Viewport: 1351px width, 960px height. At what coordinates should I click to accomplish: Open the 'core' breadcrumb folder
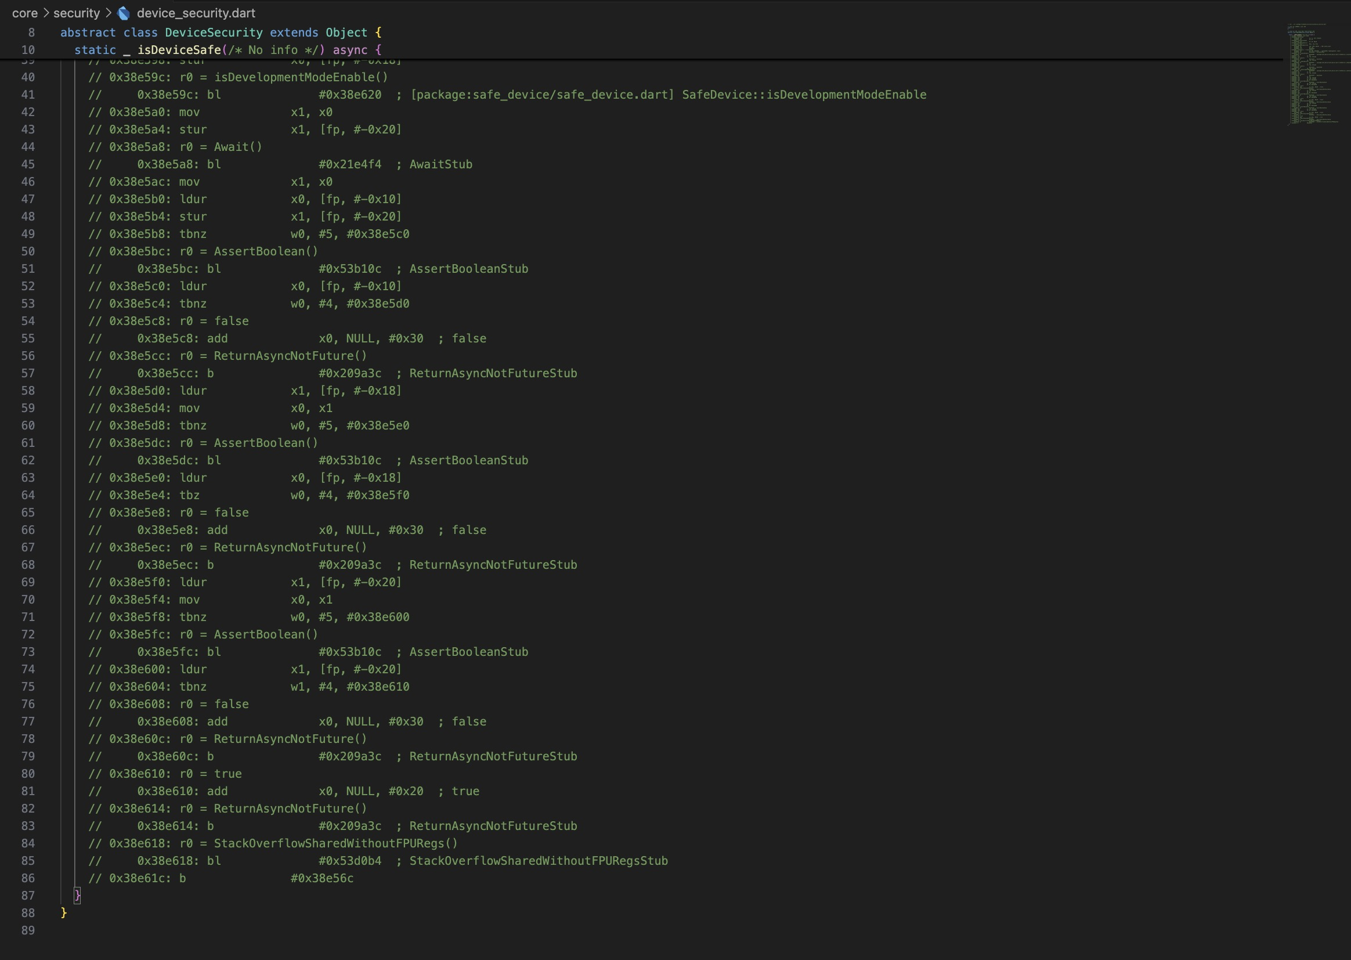[25, 13]
